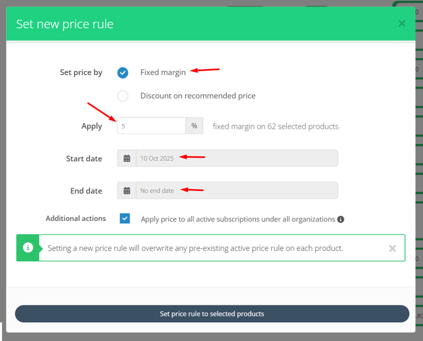423x341 pixels.
Task: Choose Discount on recommended price radio button
Action: click(123, 96)
